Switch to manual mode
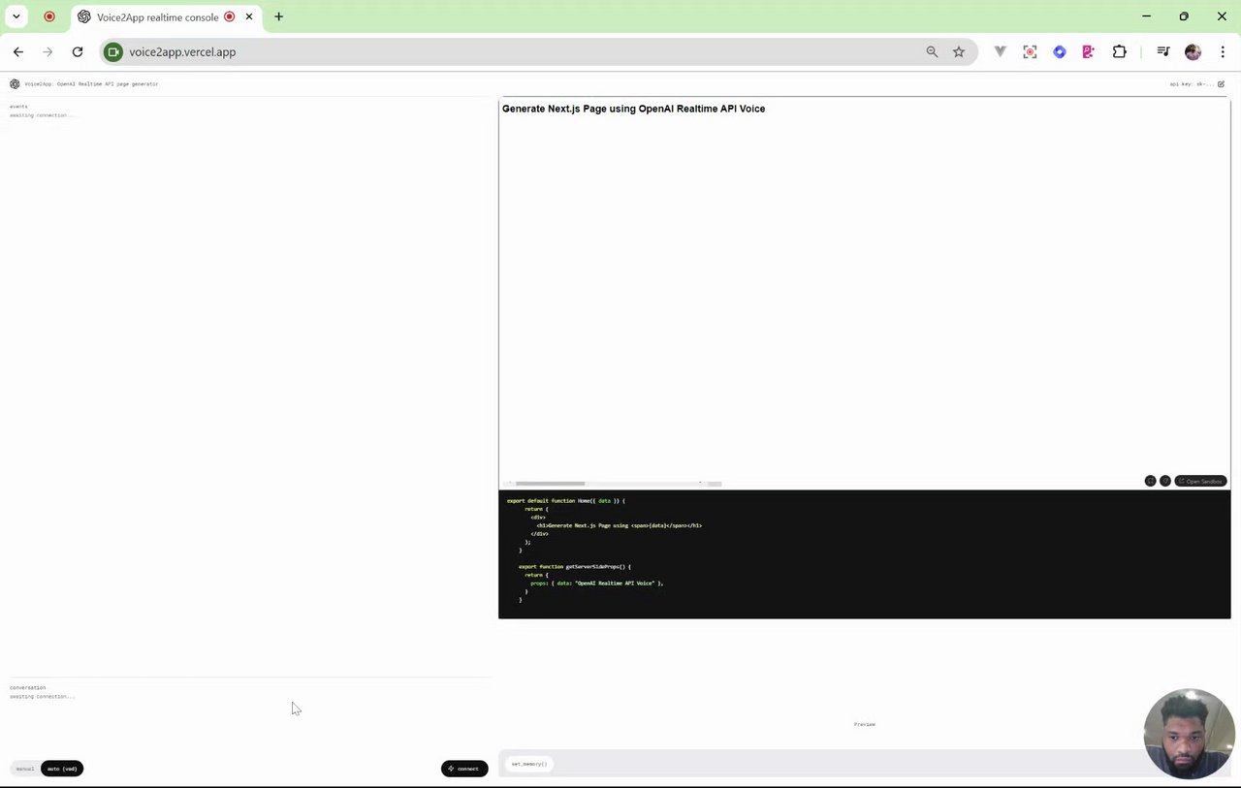The height and width of the screenshot is (788, 1241). pyautogui.click(x=25, y=769)
